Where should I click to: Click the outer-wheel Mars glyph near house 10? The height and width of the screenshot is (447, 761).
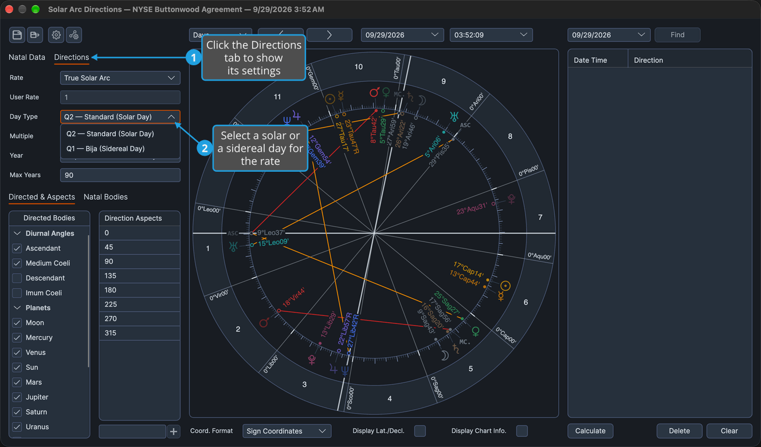pos(374,92)
